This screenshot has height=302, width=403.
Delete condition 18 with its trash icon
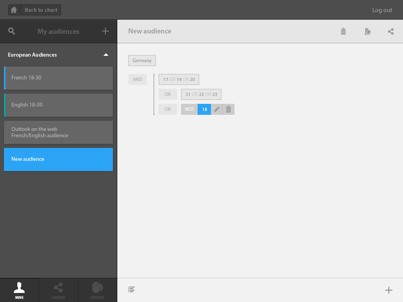point(229,109)
